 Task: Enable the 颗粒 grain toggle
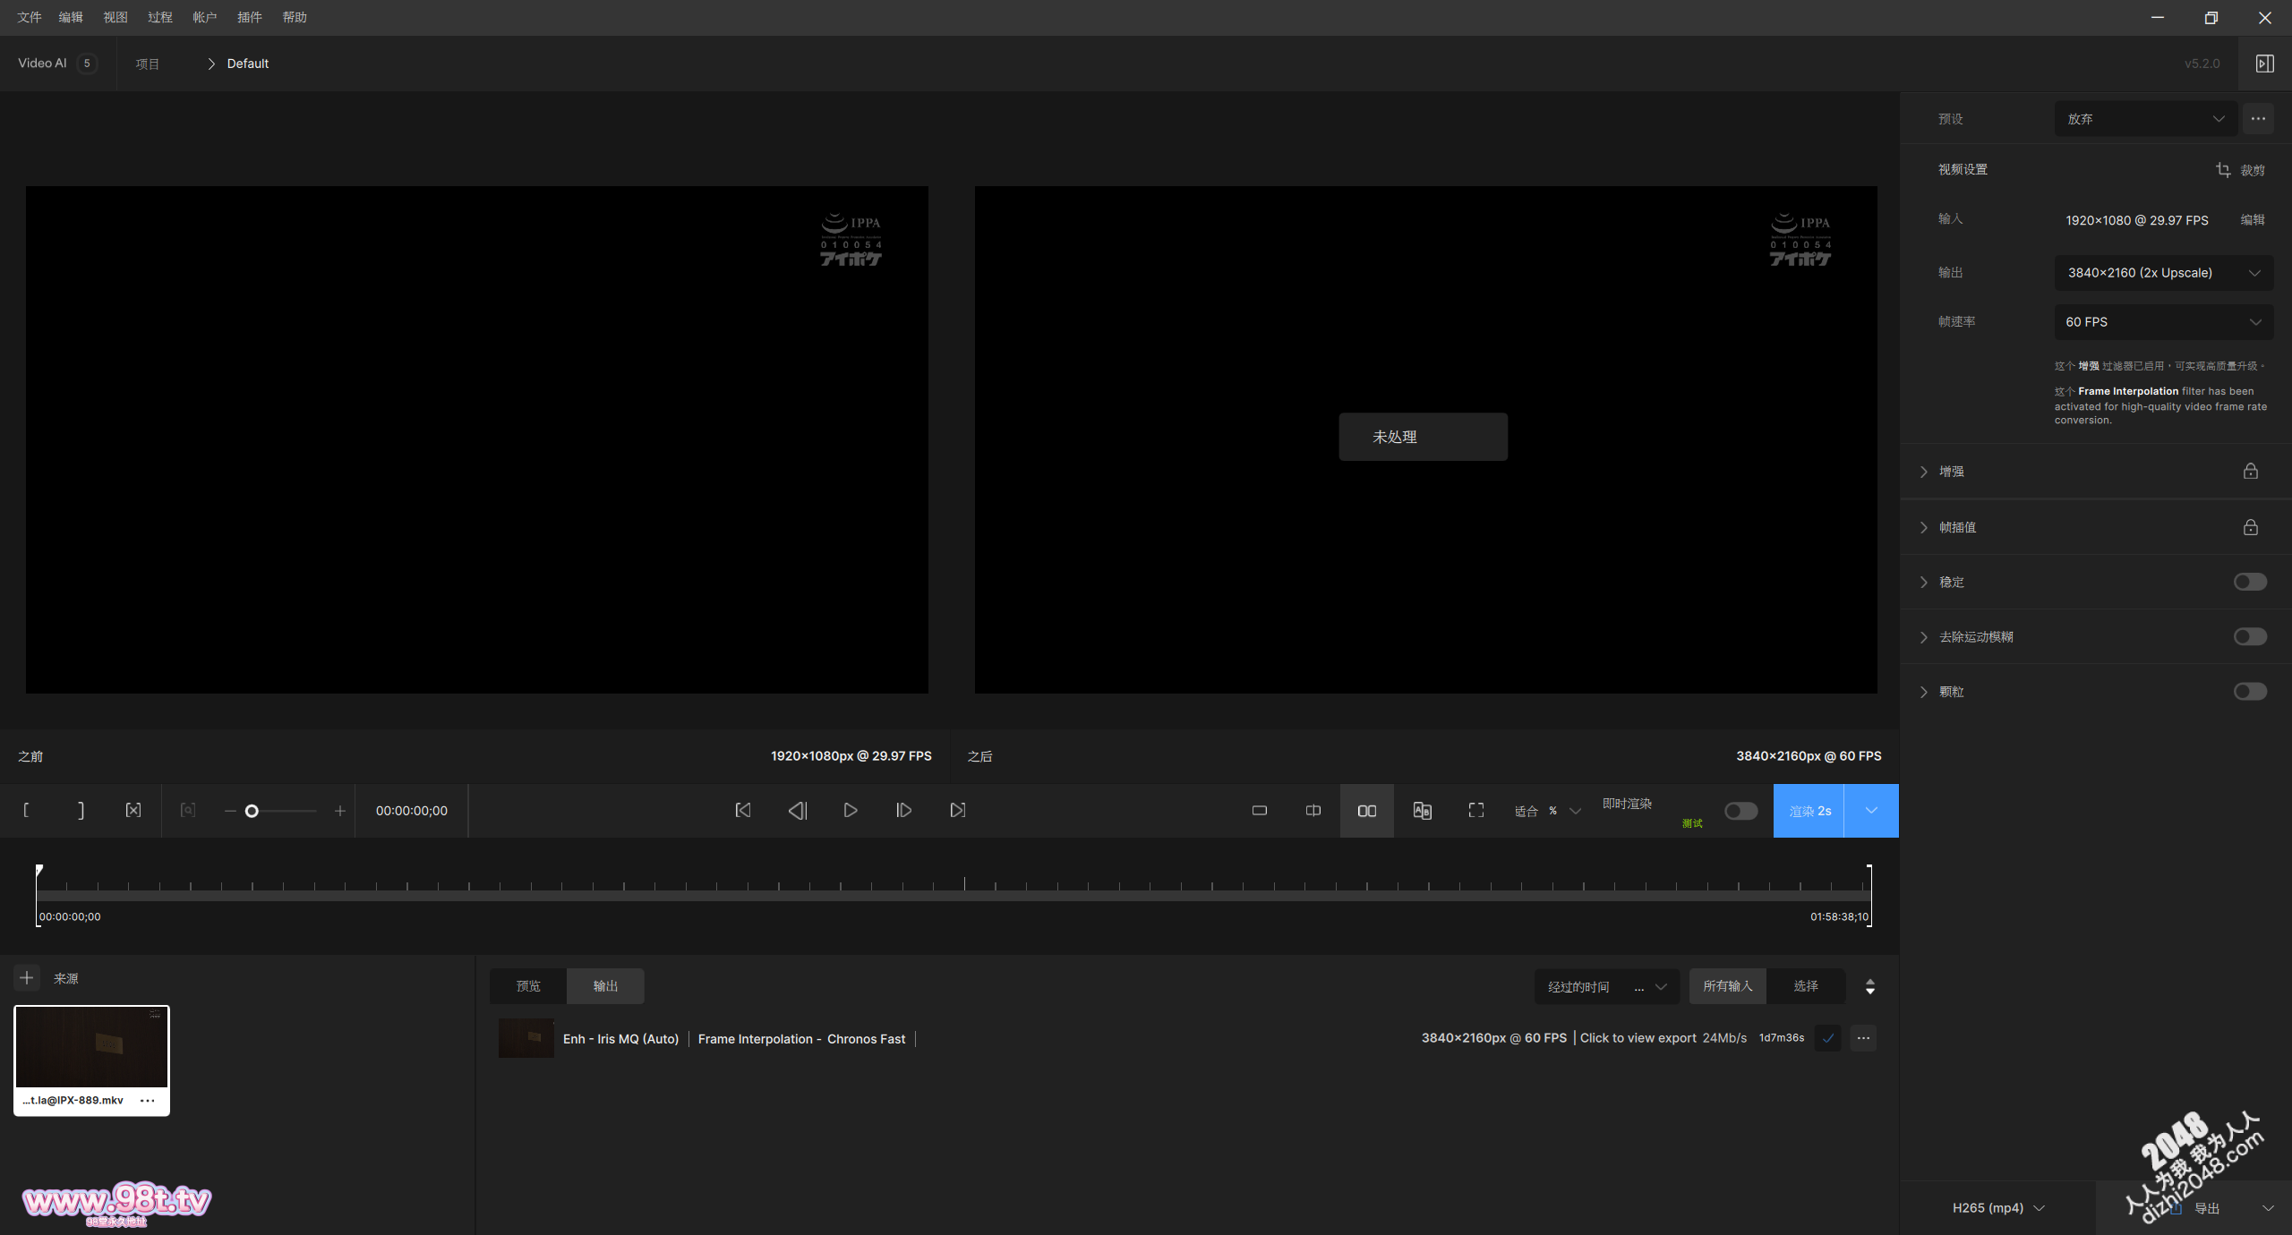click(x=2249, y=691)
